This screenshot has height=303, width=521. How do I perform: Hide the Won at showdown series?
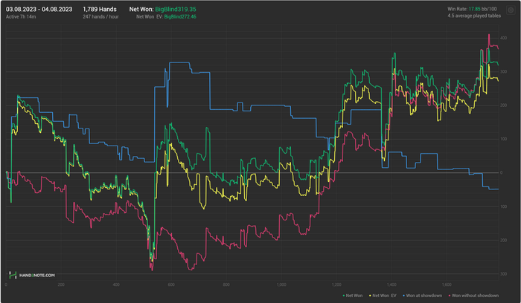click(x=424, y=296)
